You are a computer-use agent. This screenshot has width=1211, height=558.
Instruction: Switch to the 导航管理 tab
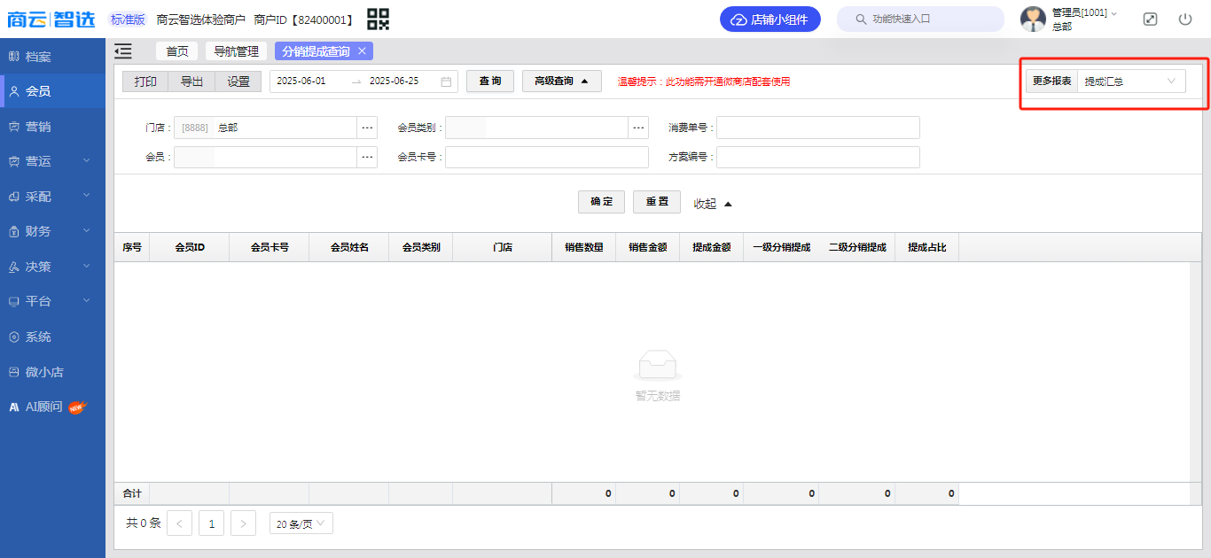point(236,51)
